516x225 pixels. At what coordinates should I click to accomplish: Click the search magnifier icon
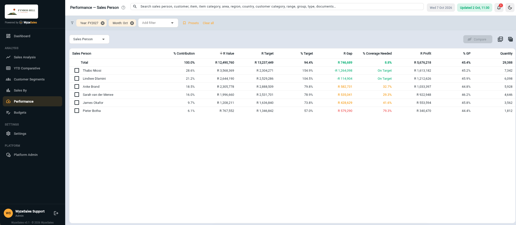[x=135, y=7]
